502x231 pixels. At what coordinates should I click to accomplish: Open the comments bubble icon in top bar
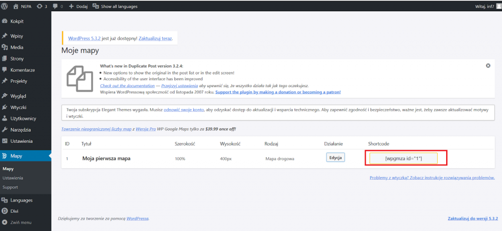pos(55,6)
